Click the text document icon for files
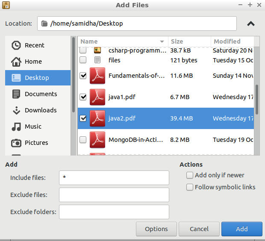Screen dimensions: 265x241 coord(97,60)
